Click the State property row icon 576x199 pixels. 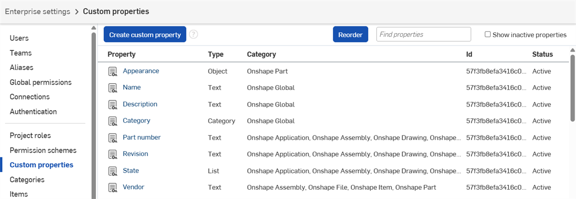tap(113, 171)
